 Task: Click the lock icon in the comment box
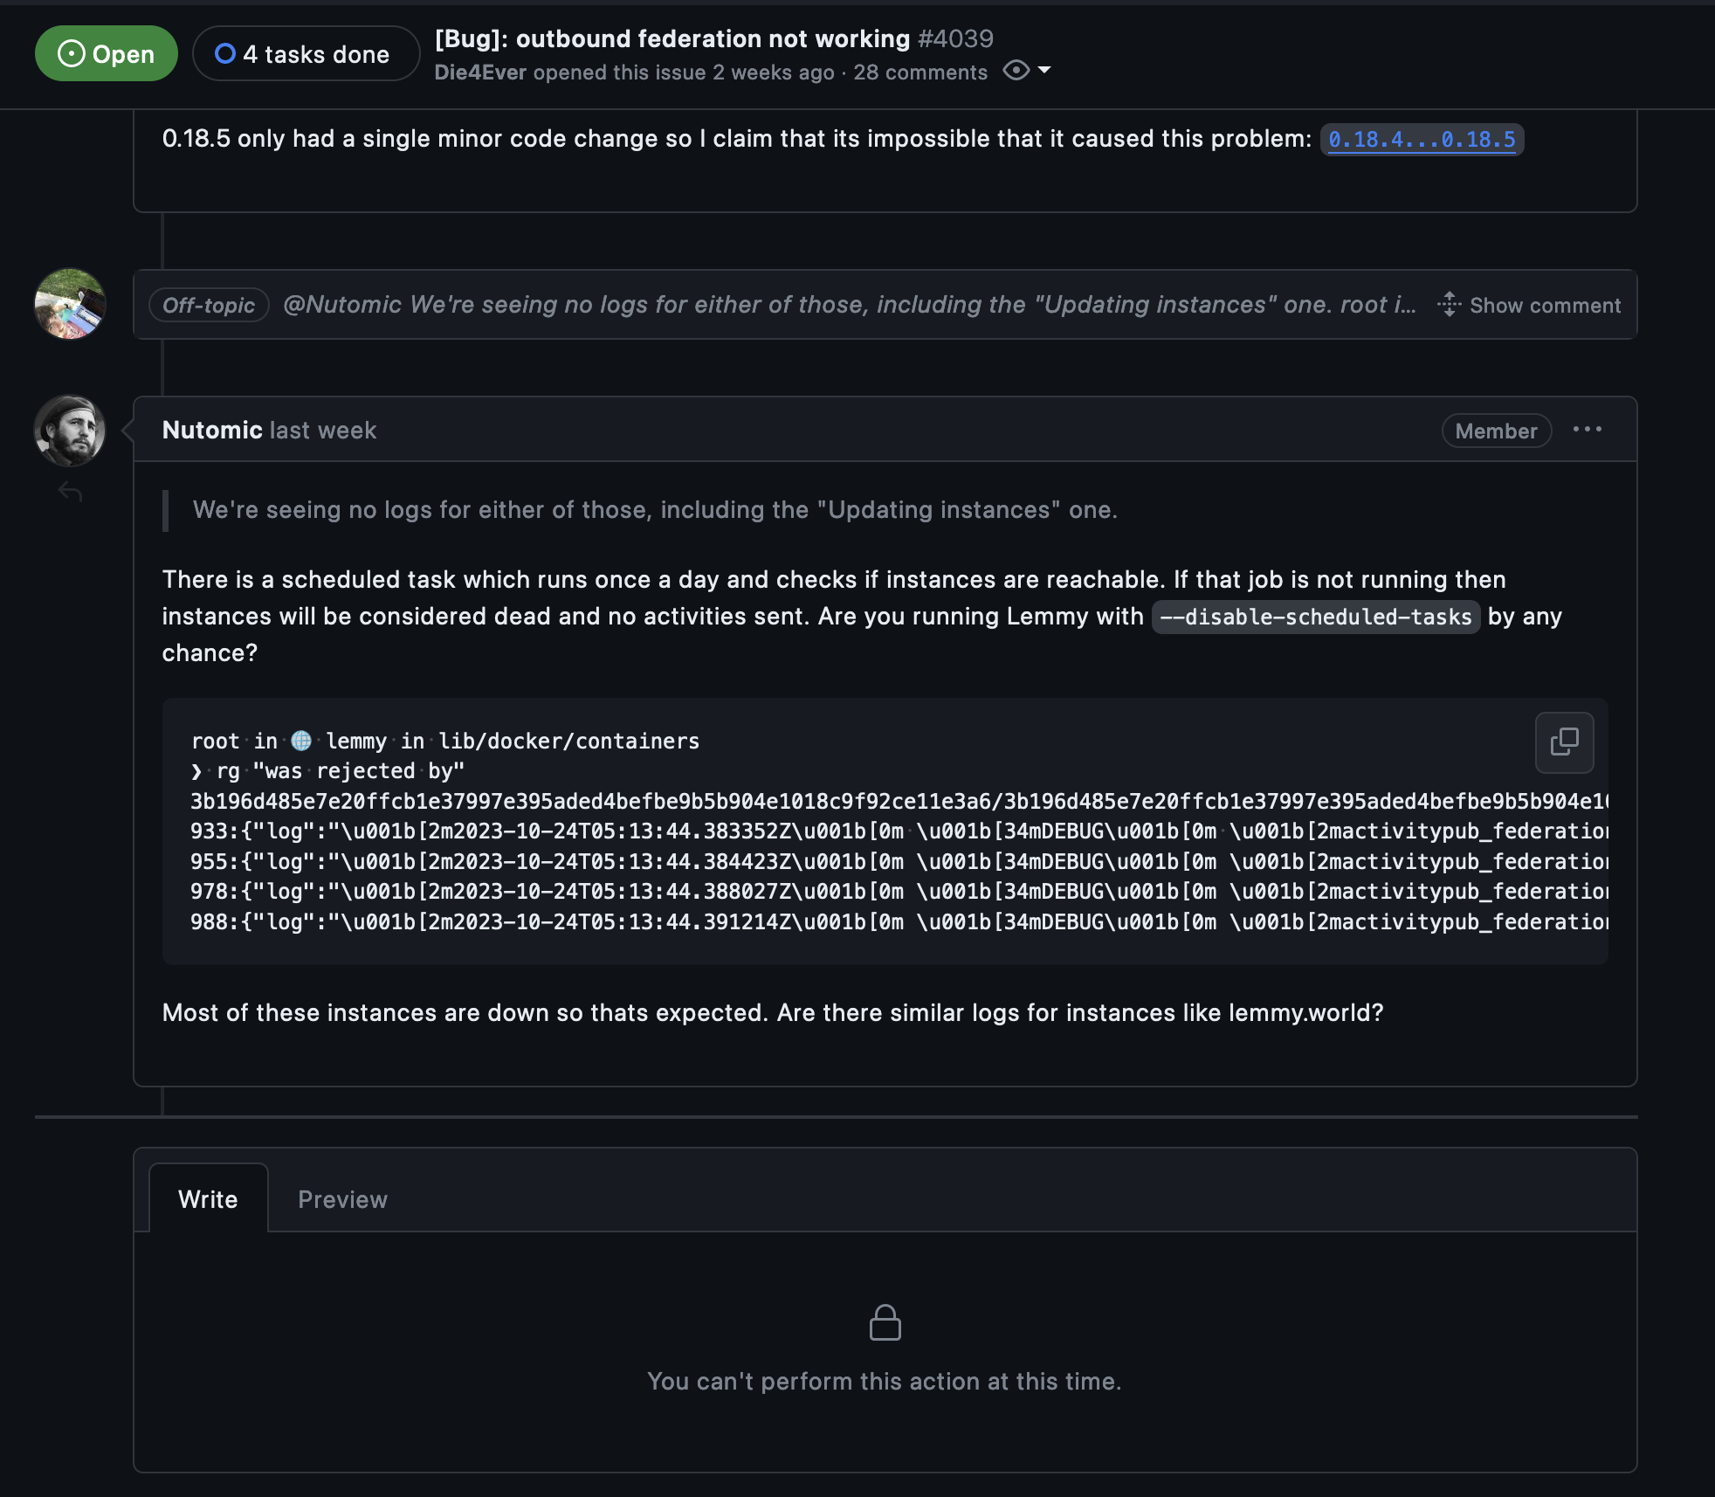pyautogui.click(x=885, y=1323)
